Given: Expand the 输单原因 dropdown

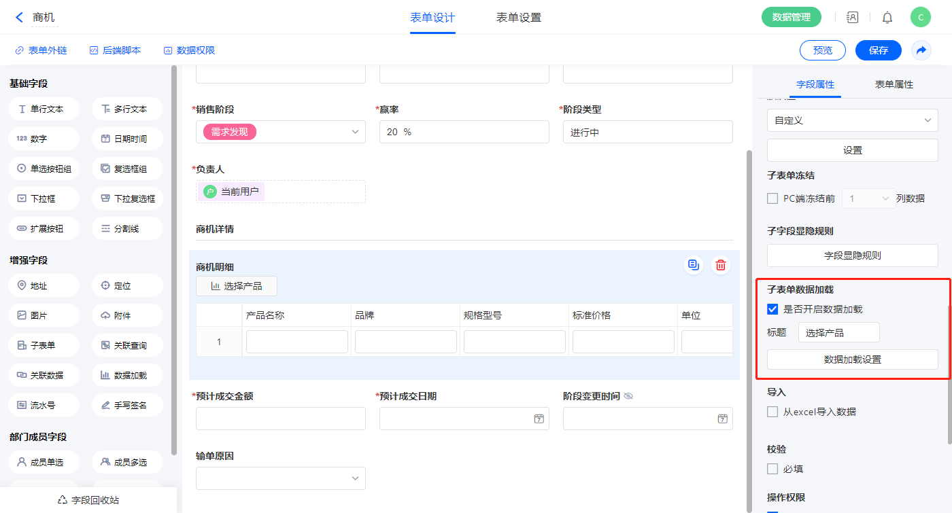Looking at the screenshot, I should [354, 478].
